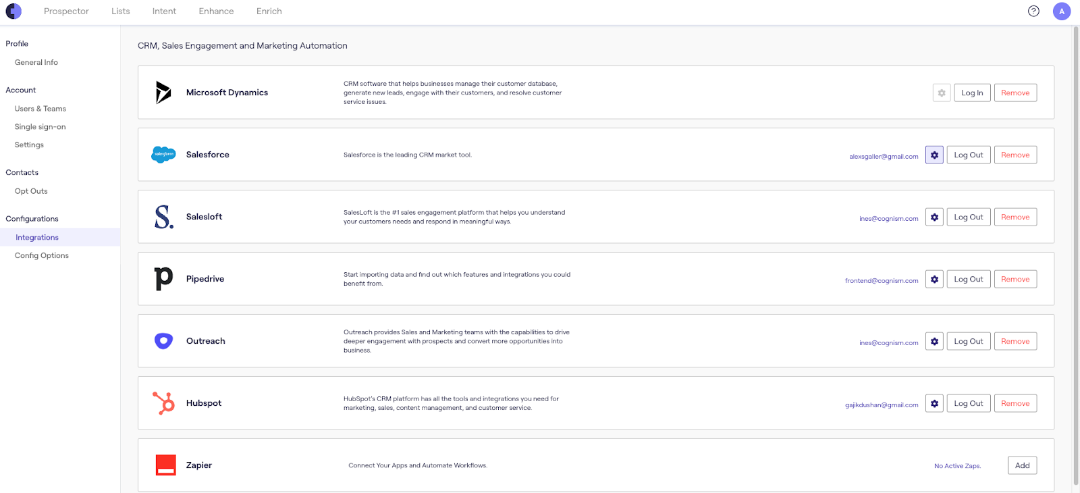Open Salesforce integration settings gear
1080x493 pixels.
[934, 155]
